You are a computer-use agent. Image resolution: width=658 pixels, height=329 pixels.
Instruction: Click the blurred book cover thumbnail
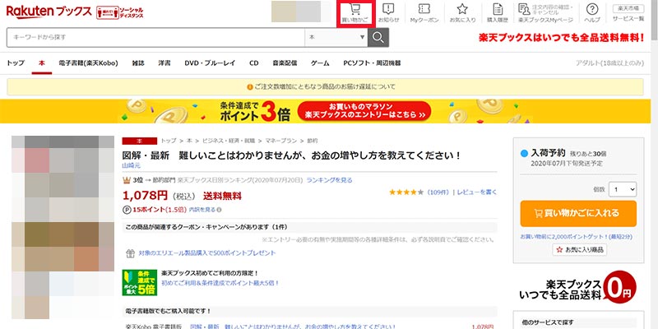click(x=63, y=227)
